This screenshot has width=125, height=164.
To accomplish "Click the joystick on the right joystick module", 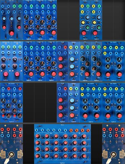I will point(113,155).
